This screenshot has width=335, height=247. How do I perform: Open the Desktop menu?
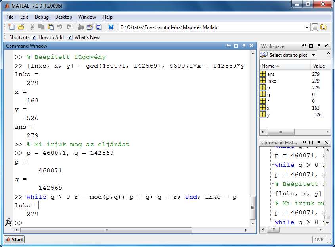63,17
